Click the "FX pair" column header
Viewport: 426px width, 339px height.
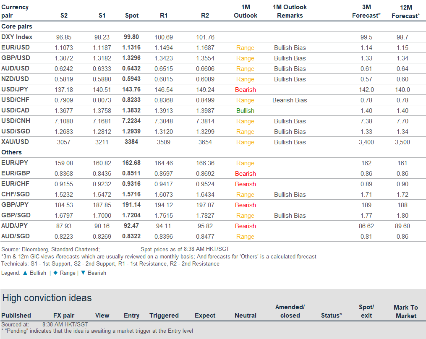[x=64, y=316]
